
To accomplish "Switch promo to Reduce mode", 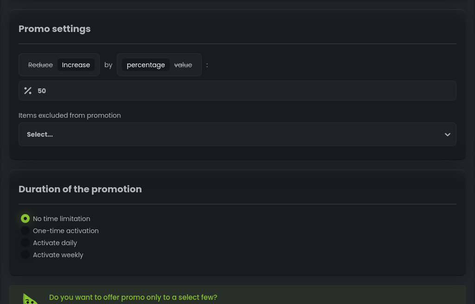I will click(x=40, y=65).
